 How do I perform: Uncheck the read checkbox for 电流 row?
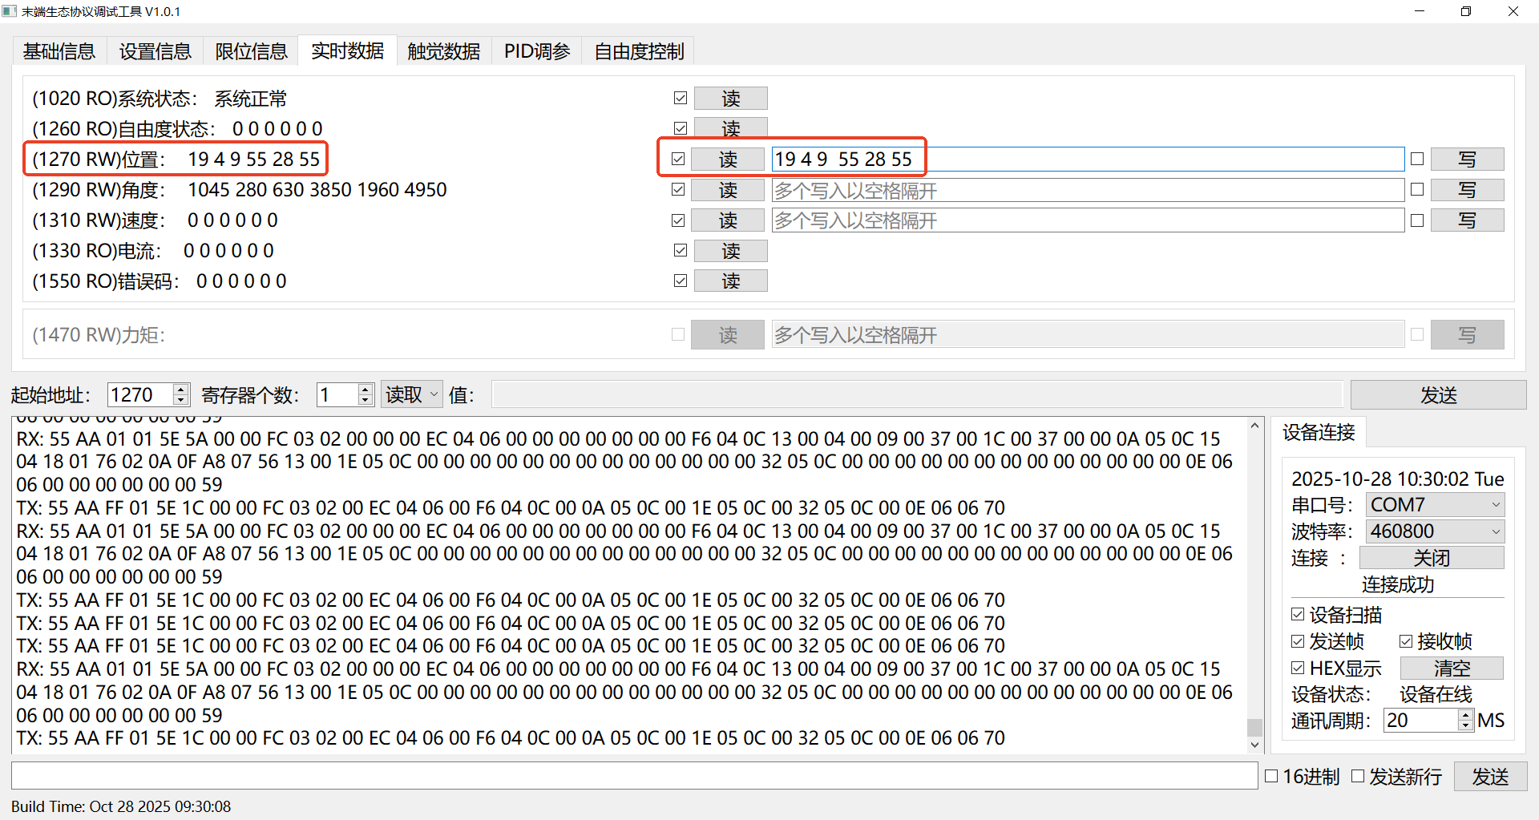(x=681, y=251)
